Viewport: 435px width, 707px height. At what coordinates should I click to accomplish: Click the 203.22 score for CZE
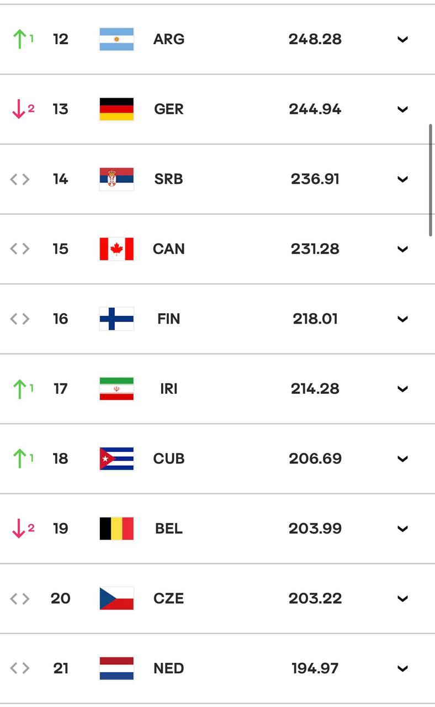pyautogui.click(x=315, y=598)
